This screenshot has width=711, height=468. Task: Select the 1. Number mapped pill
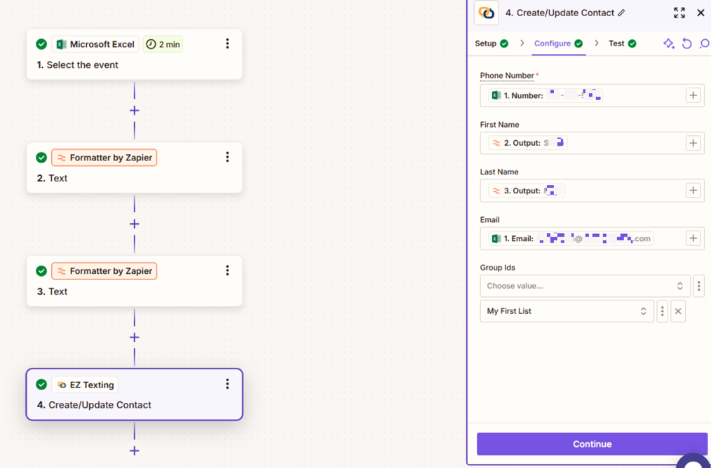(x=546, y=95)
